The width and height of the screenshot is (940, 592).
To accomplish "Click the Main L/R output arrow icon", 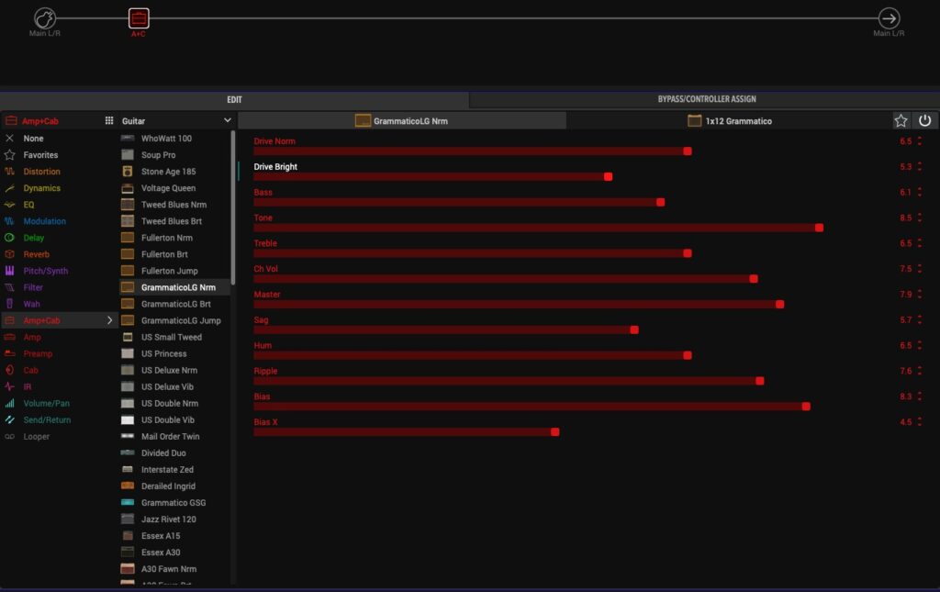I will (889, 18).
